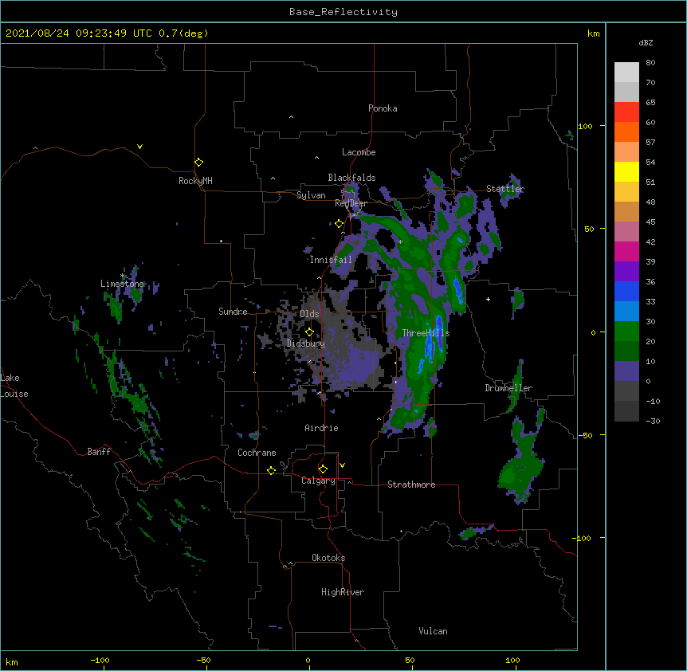The height and width of the screenshot is (671, 687).
Task: Click the purple 10 dBZ legend swatch
Action: pos(626,371)
